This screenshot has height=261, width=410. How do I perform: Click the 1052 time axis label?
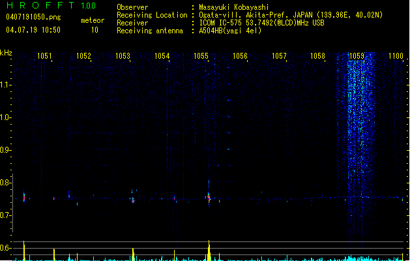[83, 56]
